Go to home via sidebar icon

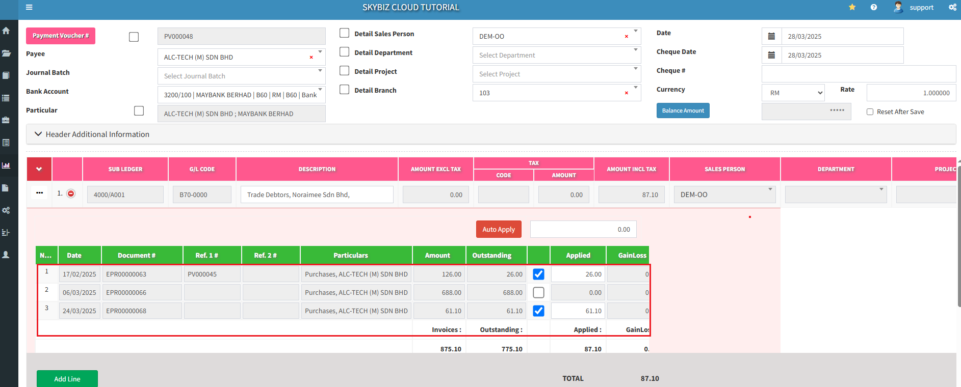(6, 31)
